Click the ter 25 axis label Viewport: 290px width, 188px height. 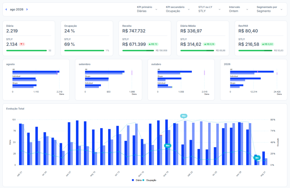[x=215, y=174]
